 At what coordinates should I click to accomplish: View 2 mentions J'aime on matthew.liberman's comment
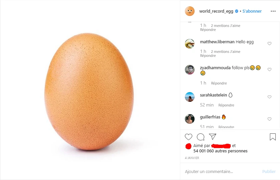226,52
